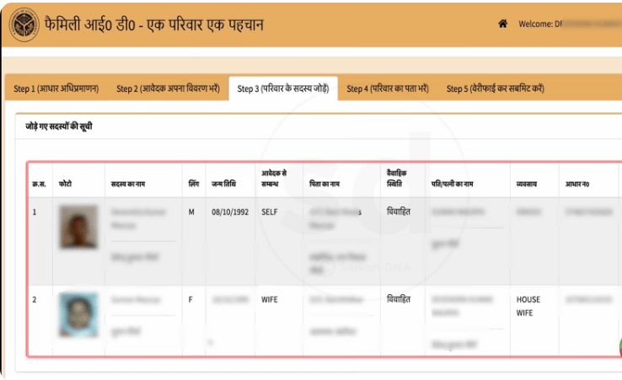Click the second member's photo thumbnail
622x380 pixels.
tap(72, 313)
